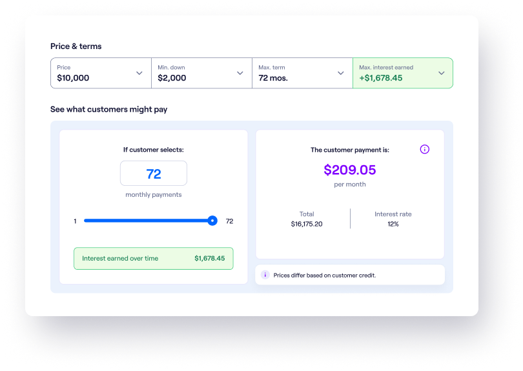The image size is (523, 371).
Task: Click the $209.05 payment amount
Action: click(349, 170)
